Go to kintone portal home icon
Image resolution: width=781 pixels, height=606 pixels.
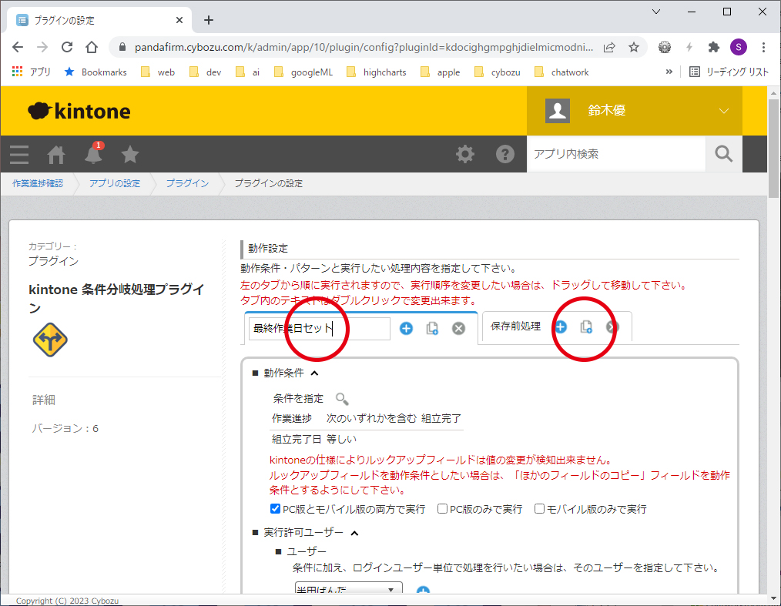55,154
